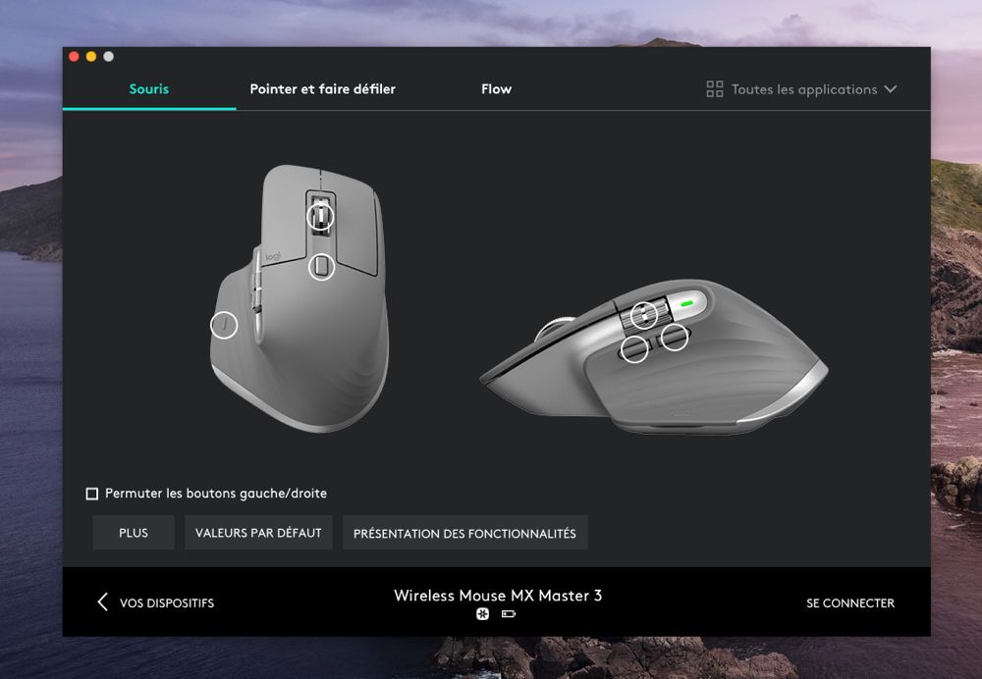
Task: Switch to Pointer et faire défiler tab
Action: (322, 89)
